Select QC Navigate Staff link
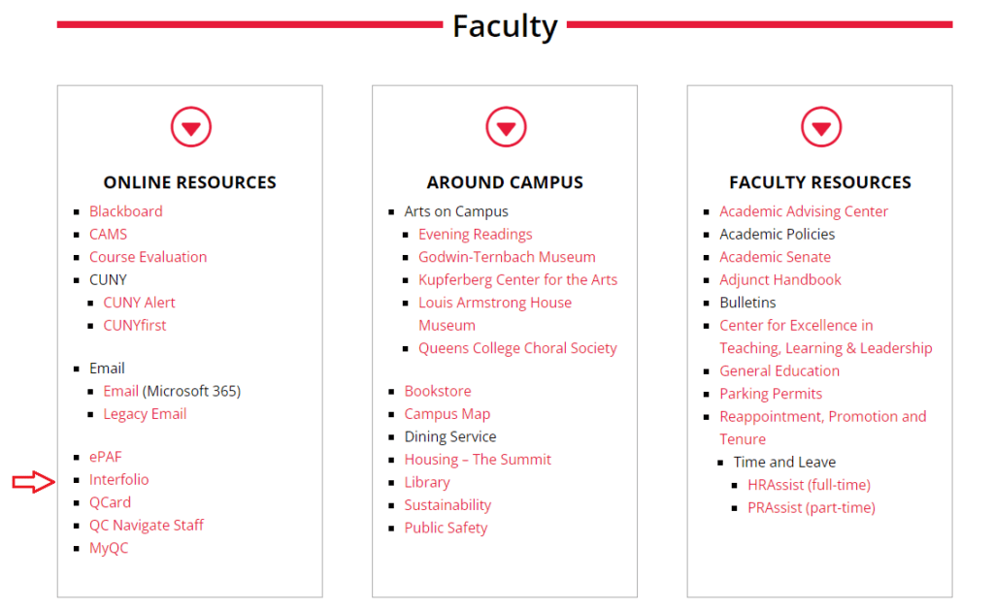994x610 pixels. 146,525
